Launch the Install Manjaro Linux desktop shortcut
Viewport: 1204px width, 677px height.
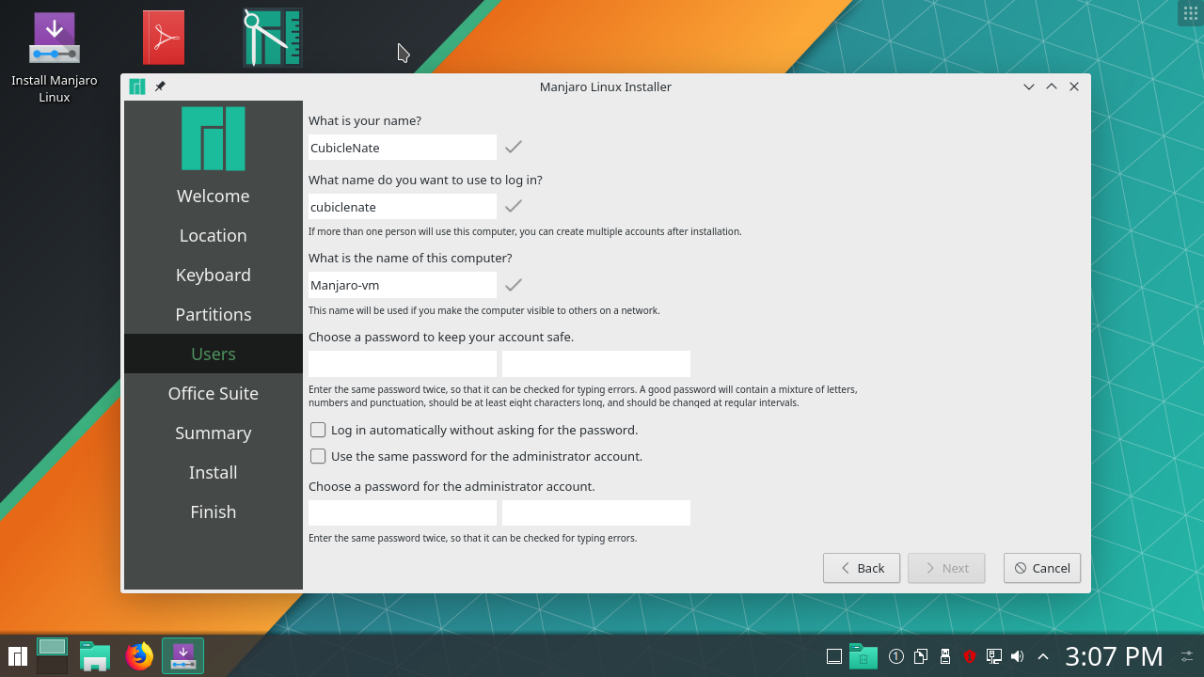pos(54,38)
